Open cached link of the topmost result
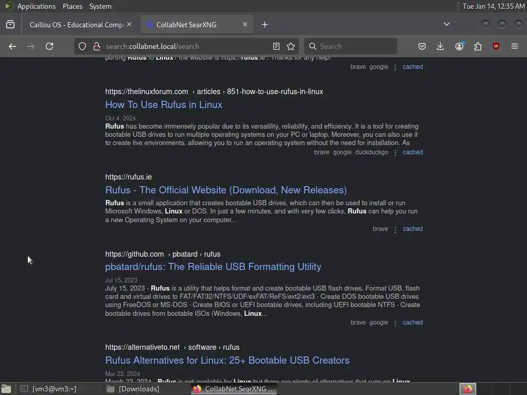This screenshot has width=527, height=395. (x=413, y=67)
